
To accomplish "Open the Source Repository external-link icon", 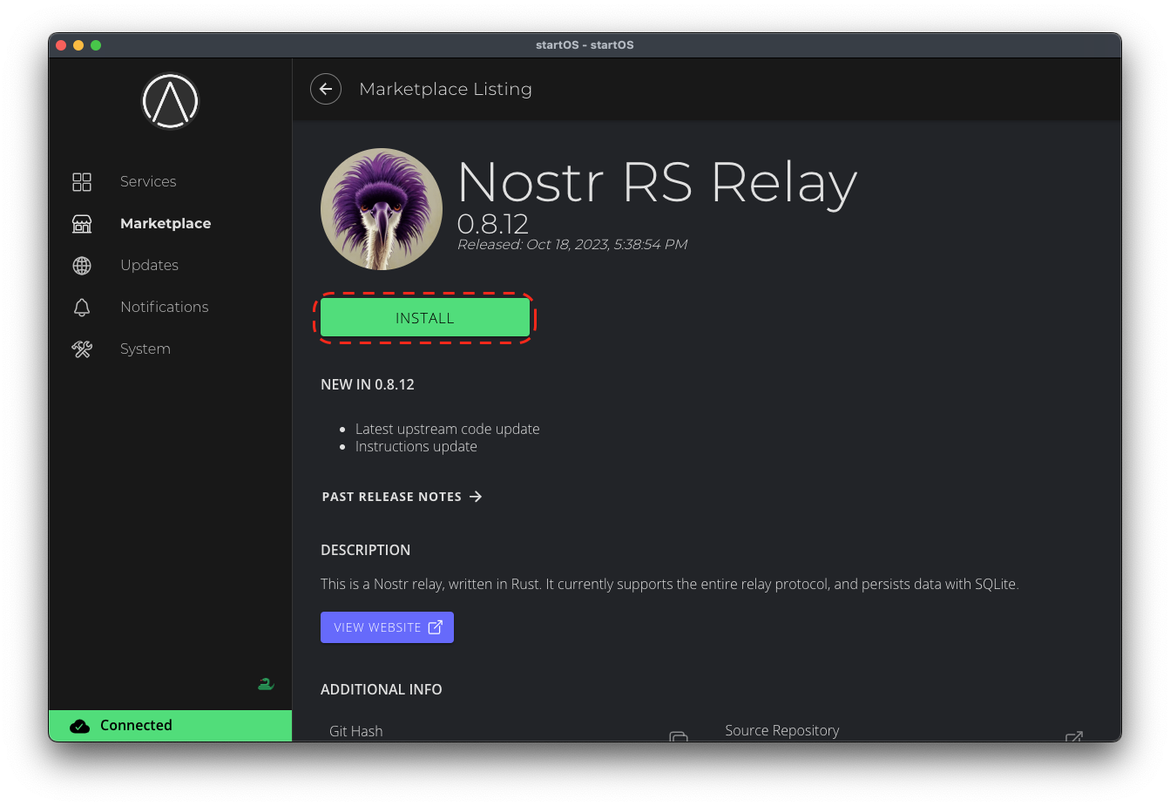I will pyautogui.click(x=1073, y=737).
